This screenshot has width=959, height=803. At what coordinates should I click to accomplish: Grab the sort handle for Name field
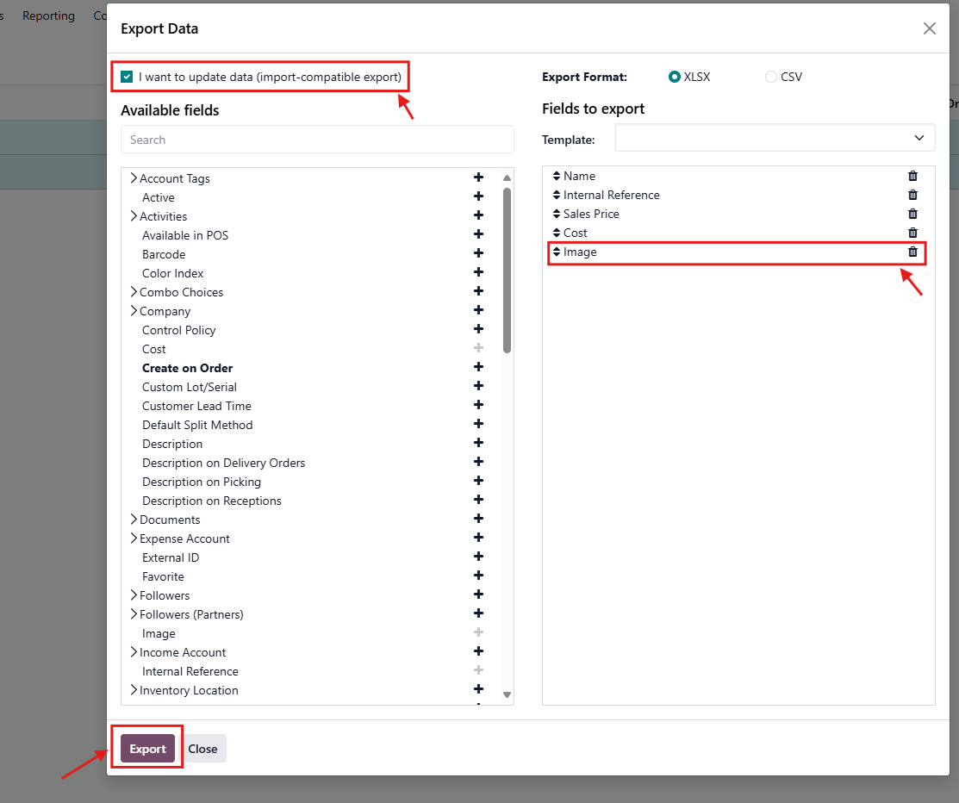(557, 176)
